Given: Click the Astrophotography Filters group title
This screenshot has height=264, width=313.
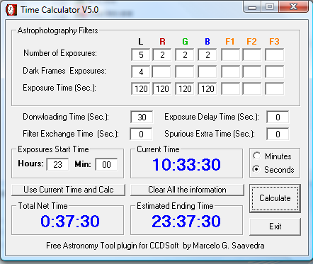Looking at the screenshot, I should 57,30.
